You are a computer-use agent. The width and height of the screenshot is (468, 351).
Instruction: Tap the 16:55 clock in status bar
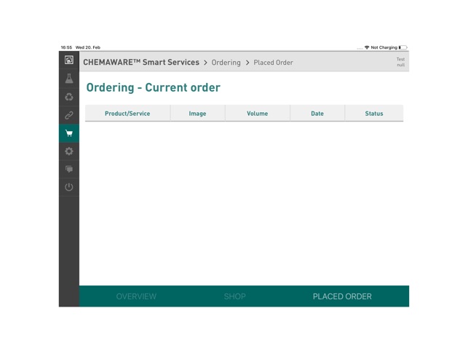pos(66,47)
